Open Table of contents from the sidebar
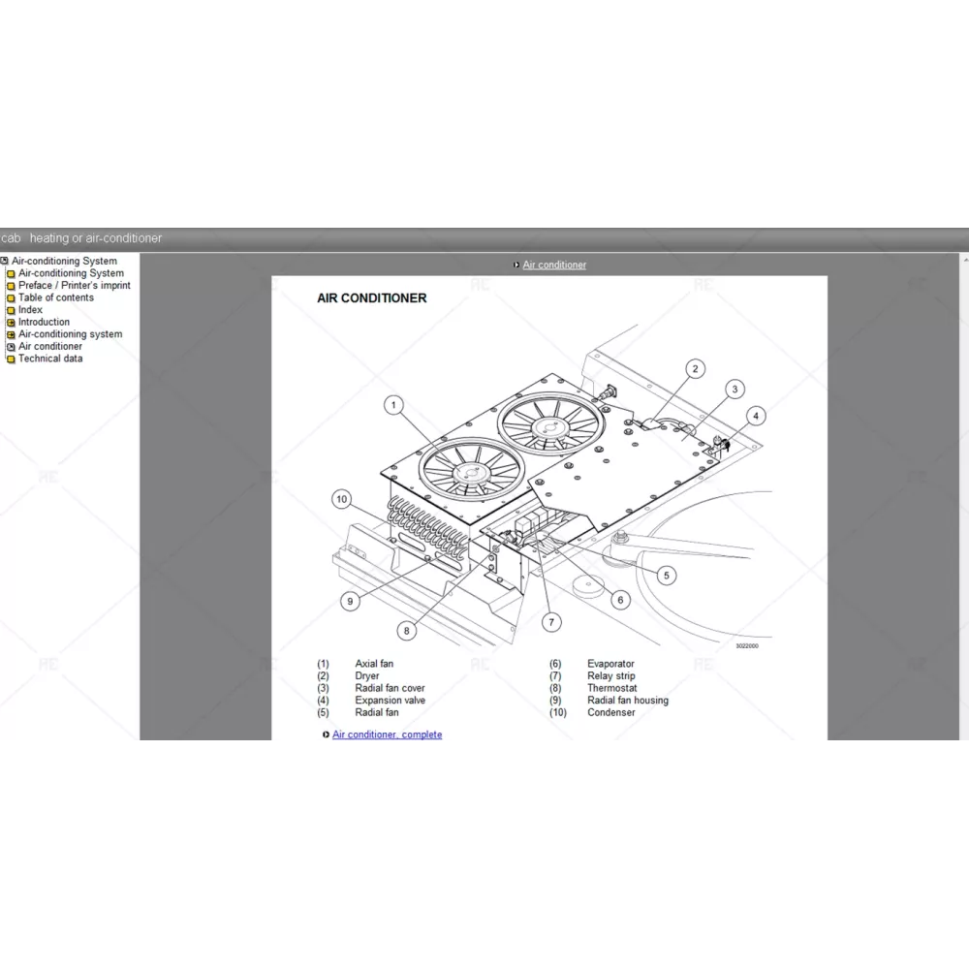The image size is (969, 969). pos(56,297)
